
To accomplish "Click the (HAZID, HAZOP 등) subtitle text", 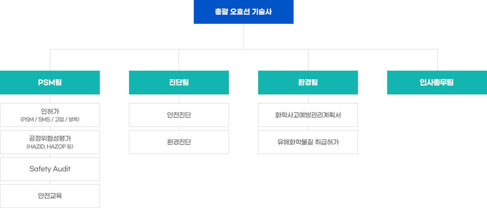I will (x=50, y=146).
